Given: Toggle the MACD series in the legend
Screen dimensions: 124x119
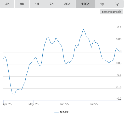Looking at the screenshot, I should click(x=62, y=112).
